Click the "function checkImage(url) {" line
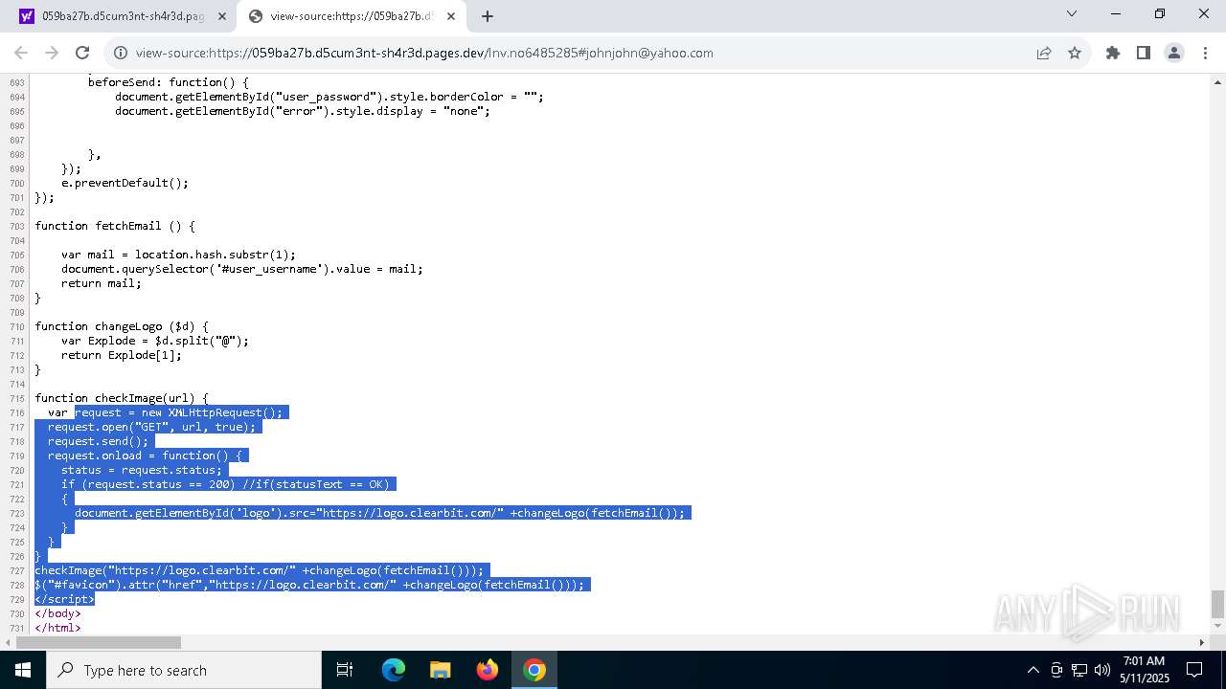This screenshot has width=1226, height=689. click(122, 398)
